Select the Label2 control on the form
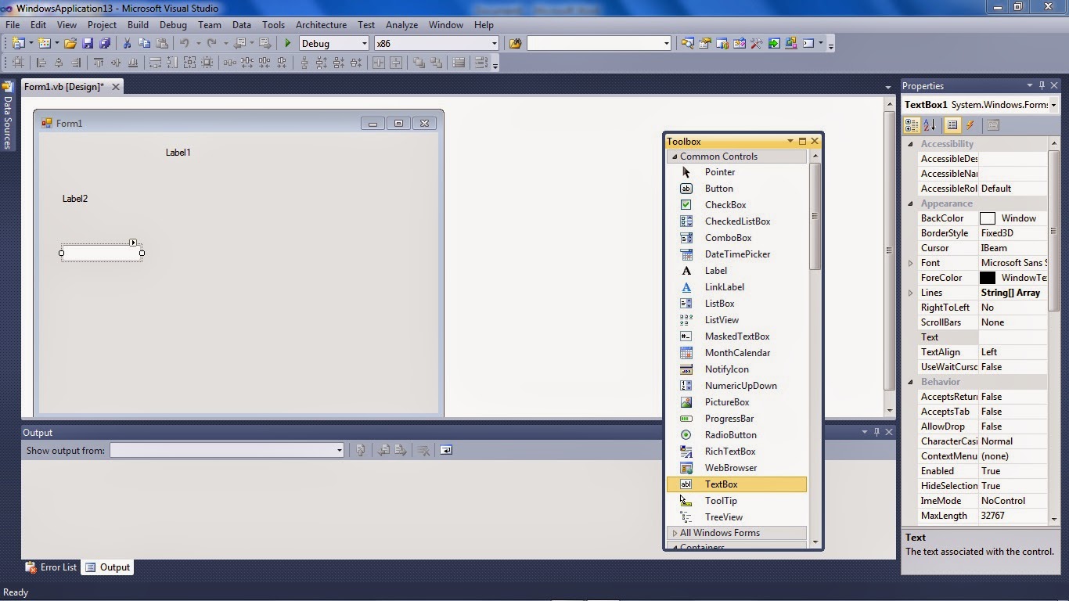The image size is (1069, 601). point(75,198)
